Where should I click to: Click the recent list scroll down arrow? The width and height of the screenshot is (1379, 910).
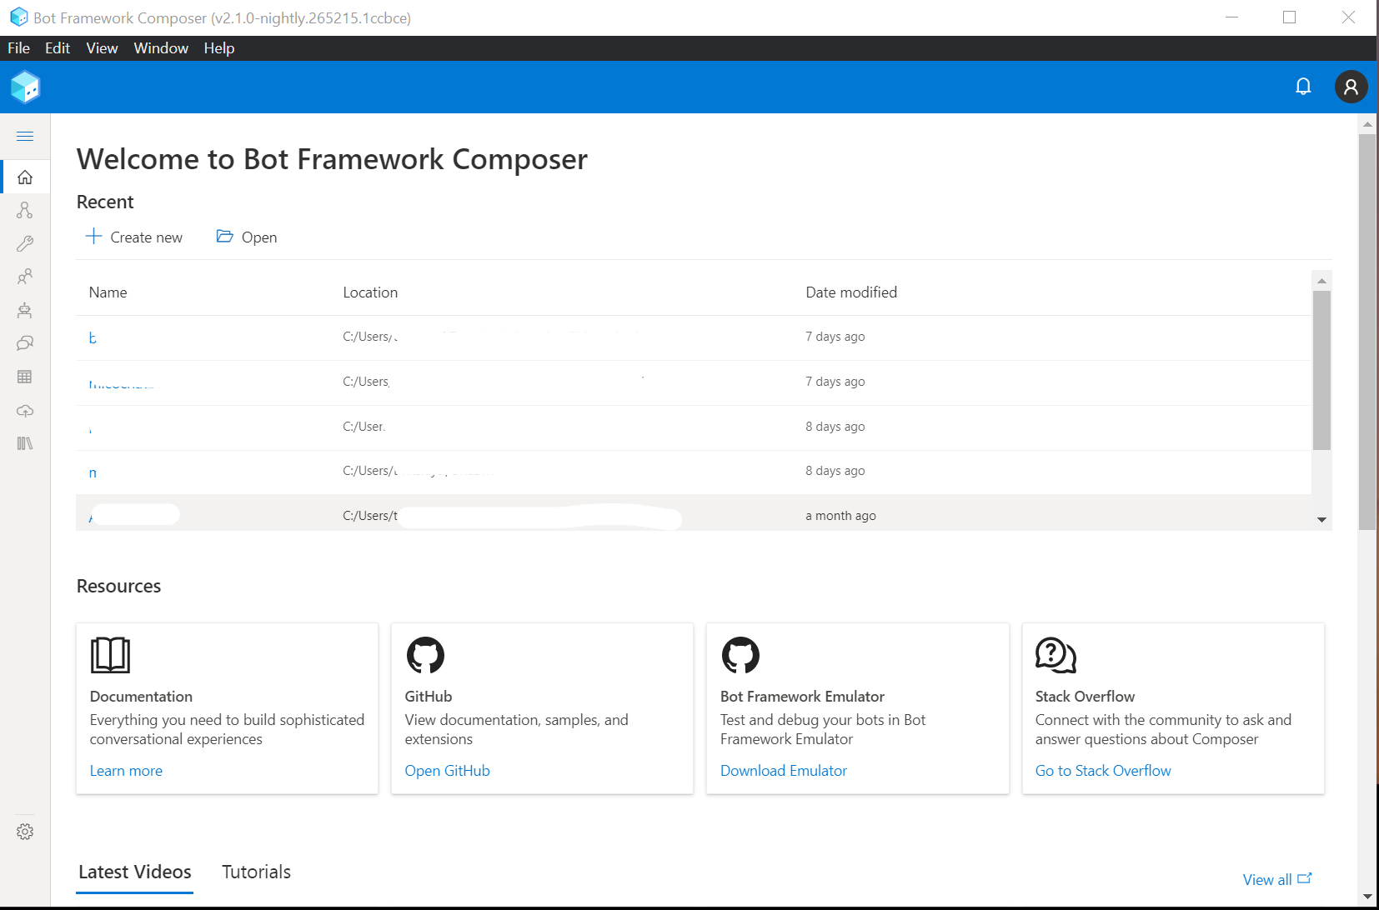pyautogui.click(x=1321, y=520)
